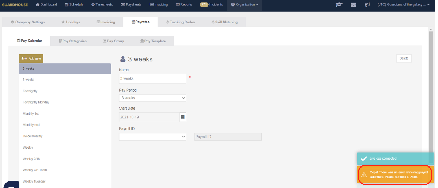
Task: Click the Add new button
Action: pyautogui.click(x=31, y=58)
